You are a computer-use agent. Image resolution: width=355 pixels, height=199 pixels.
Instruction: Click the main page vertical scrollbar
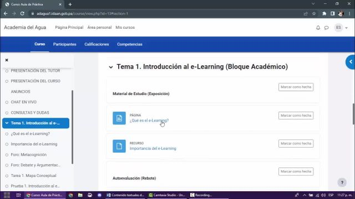click(354, 114)
